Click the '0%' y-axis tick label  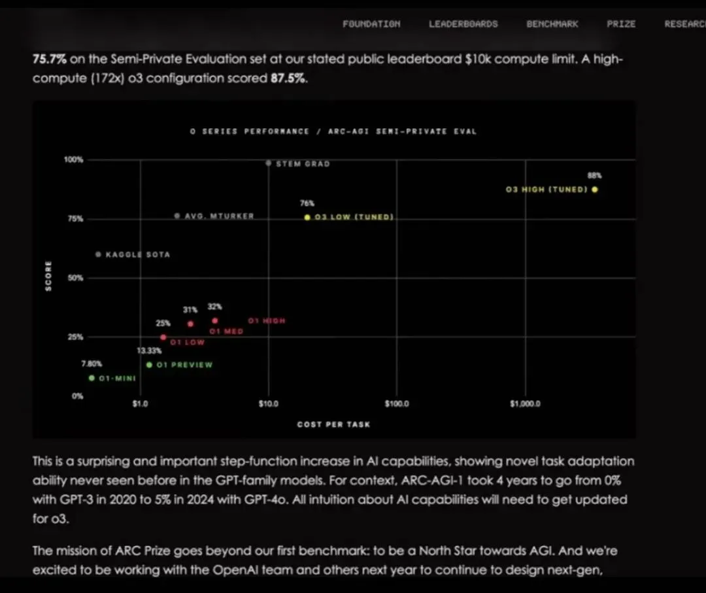(77, 396)
